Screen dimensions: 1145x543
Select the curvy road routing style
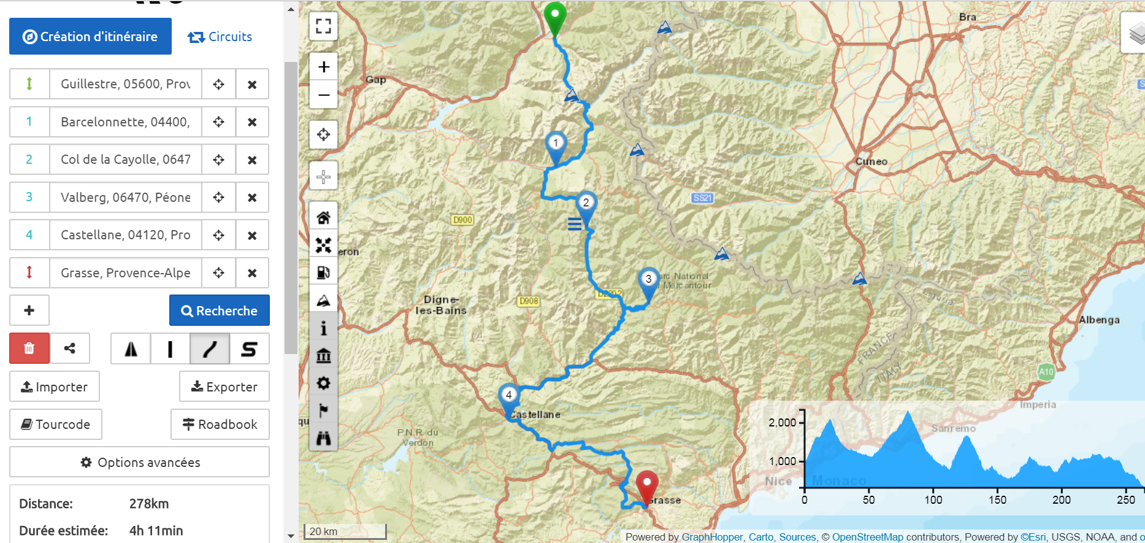[x=210, y=349]
